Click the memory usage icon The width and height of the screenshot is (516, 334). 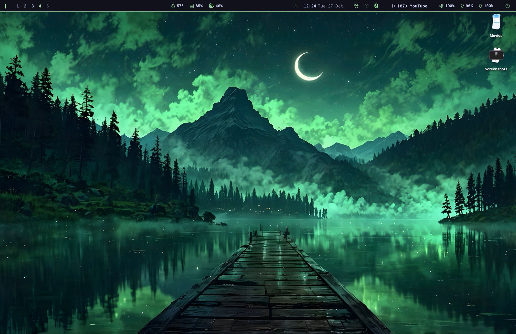192,6
